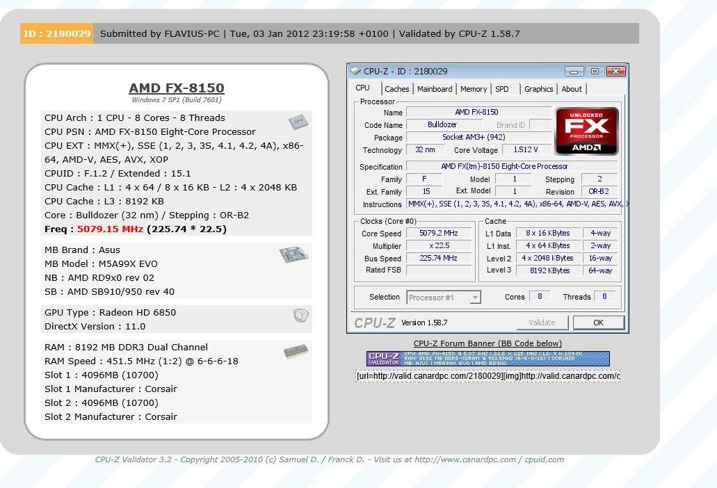Click the red 5079.15 MHz frequency text
Viewport: 717px width, 488px height.
click(110, 229)
